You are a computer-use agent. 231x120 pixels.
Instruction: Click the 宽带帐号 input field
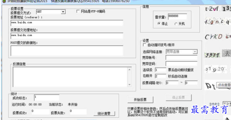click(182, 58)
